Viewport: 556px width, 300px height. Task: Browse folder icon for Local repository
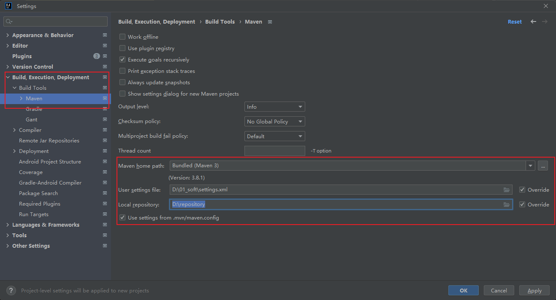[507, 205]
